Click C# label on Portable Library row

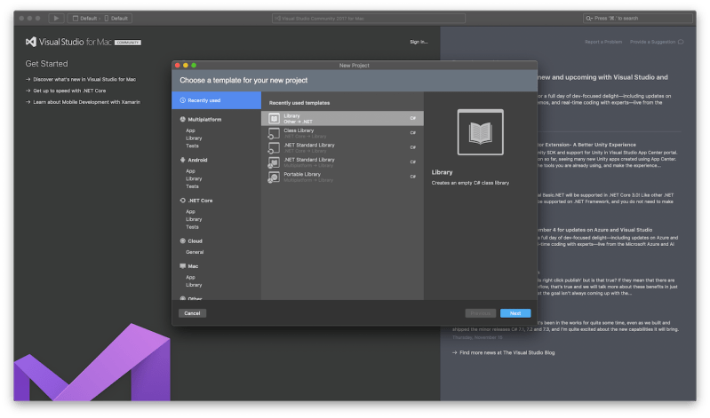(413, 177)
